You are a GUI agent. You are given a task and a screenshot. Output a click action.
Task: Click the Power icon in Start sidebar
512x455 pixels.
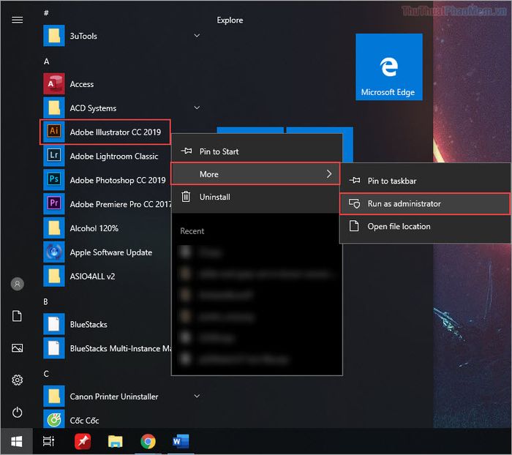[18, 413]
